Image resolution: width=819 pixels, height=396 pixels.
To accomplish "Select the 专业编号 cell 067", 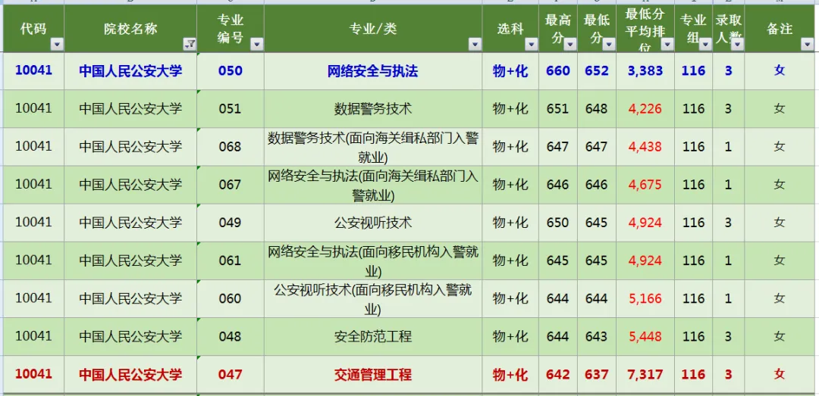I will coord(231,185).
